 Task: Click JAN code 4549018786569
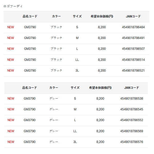point(132,131)
